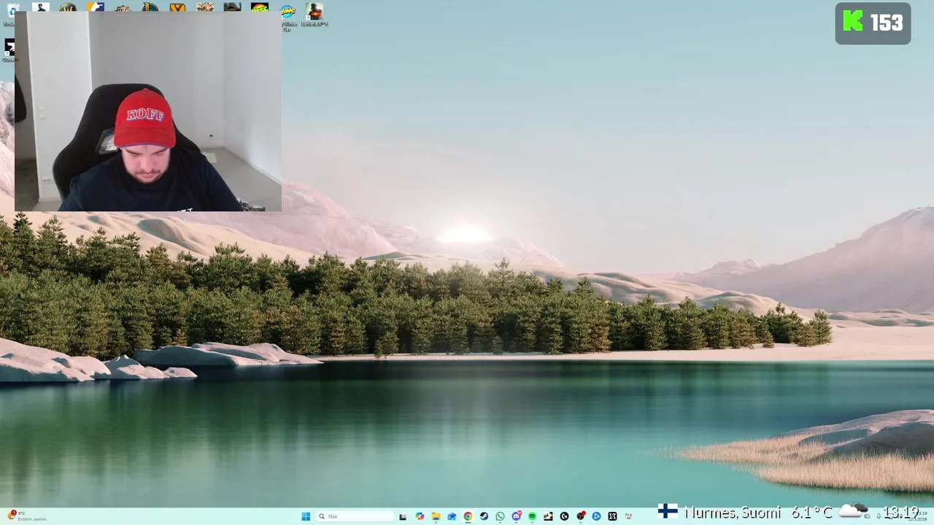Open WhatsApp from the taskbar
Image resolution: width=934 pixels, height=525 pixels.
click(x=500, y=516)
